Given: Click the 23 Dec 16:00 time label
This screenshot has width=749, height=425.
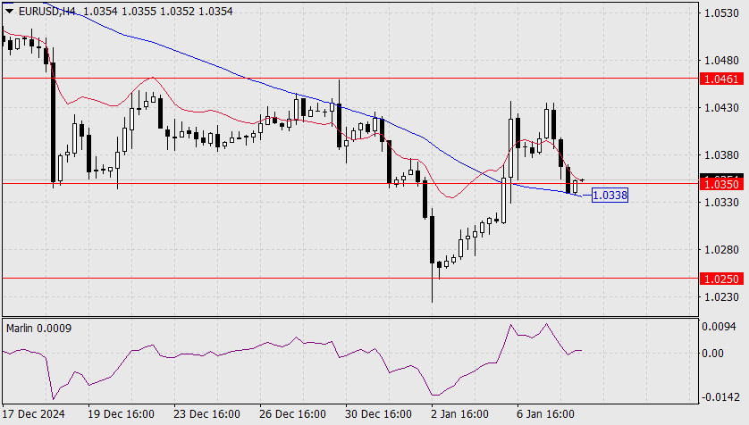Looking at the screenshot, I should (206, 414).
